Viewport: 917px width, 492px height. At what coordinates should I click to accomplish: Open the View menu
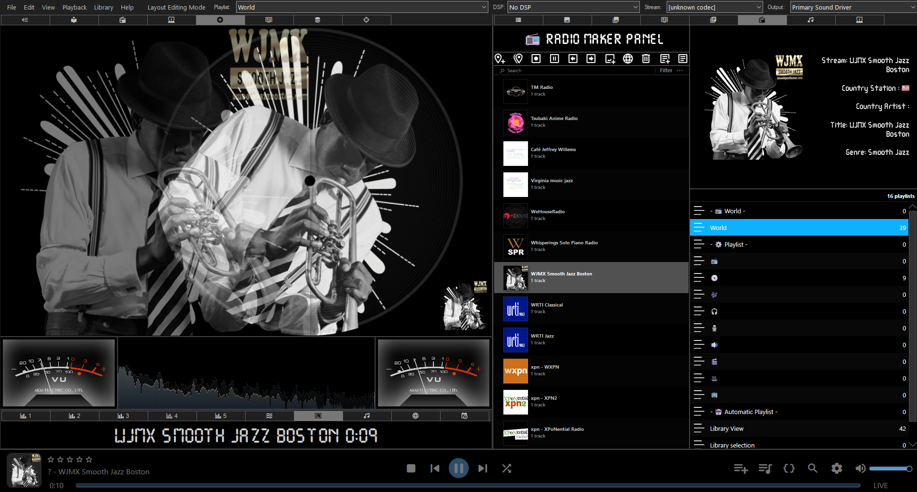48,7
